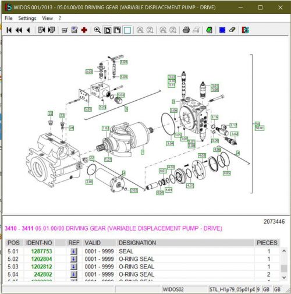
Task: Click the red cross icon
Action: point(84,30)
